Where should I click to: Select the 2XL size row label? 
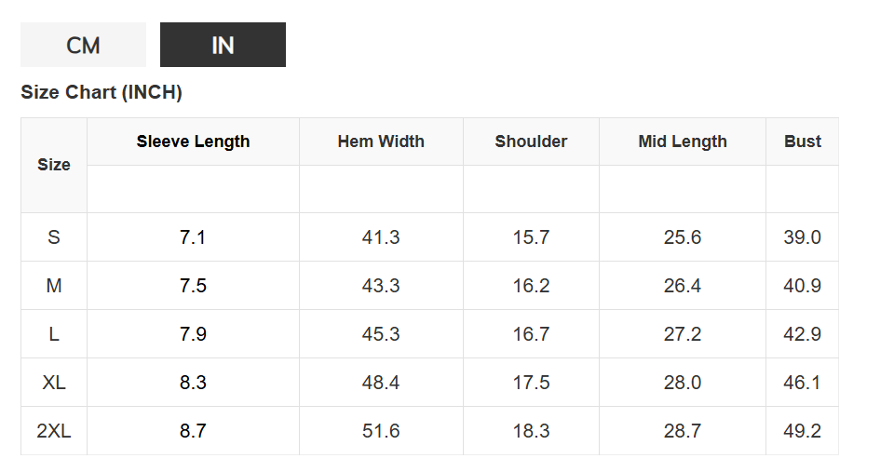click(x=54, y=431)
